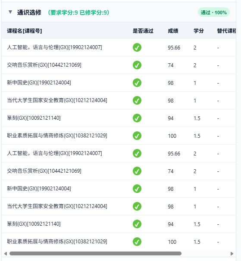Click the passed checkmark in first 新中国史 row
Image resolution: width=241 pixels, height=261 pixels.
(x=137, y=83)
